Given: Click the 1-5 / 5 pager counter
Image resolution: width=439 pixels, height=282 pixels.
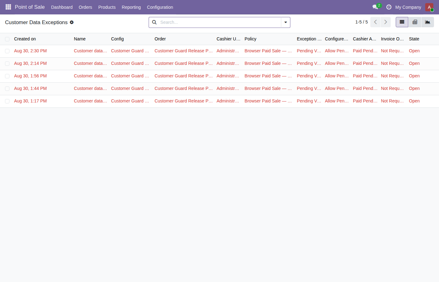Looking at the screenshot, I should pos(362,22).
